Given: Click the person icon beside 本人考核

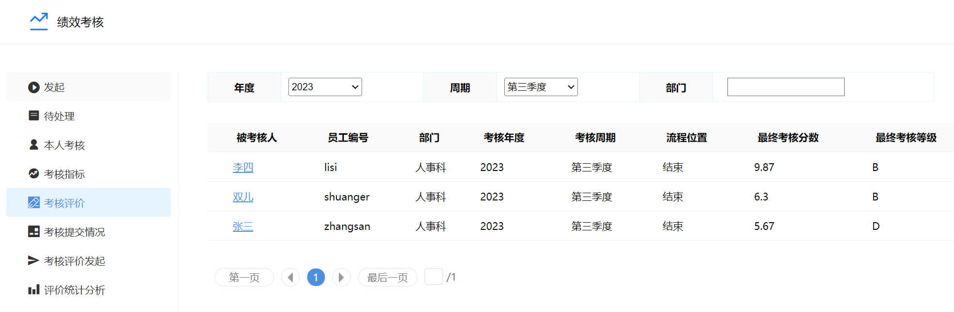Looking at the screenshot, I should (x=33, y=145).
